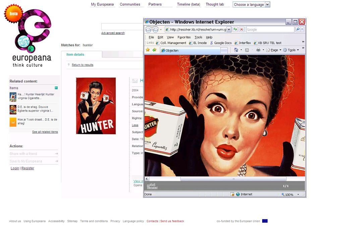342x228 pixels.
Task: Expand command bar overflow chevron
Action: [303, 48]
